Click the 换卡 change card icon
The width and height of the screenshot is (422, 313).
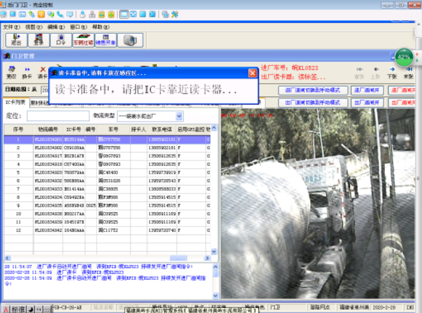[27, 71]
